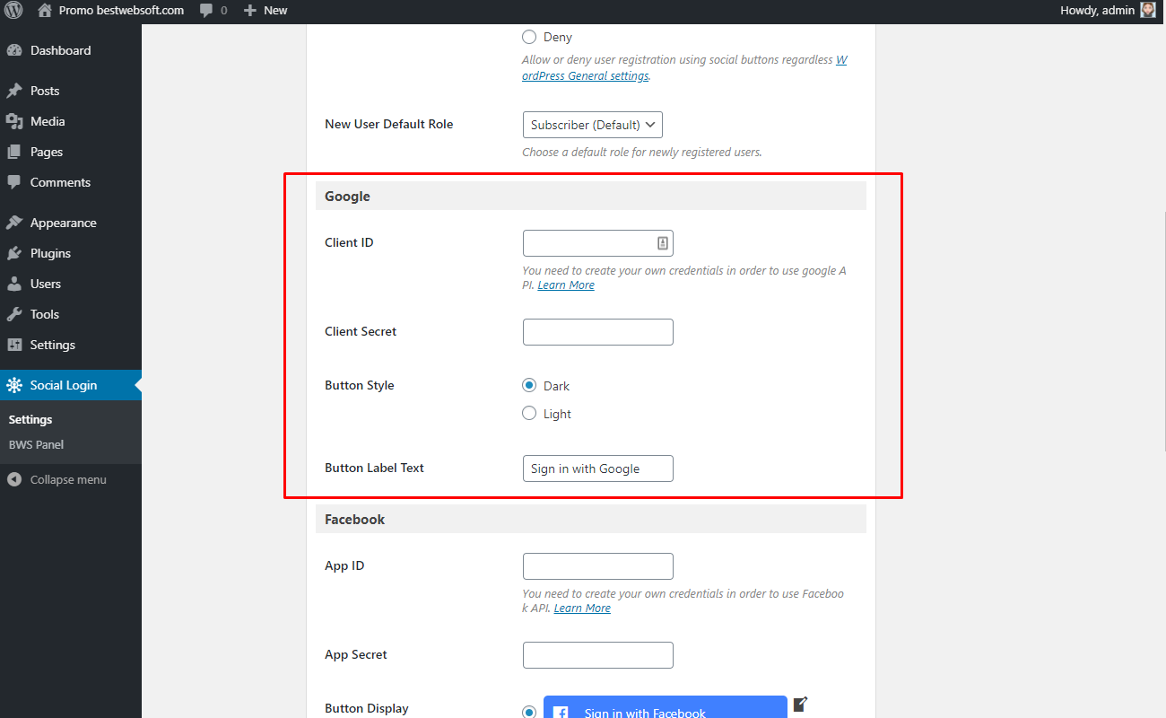Open the site home icon
This screenshot has width=1166, height=718.
pyautogui.click(x=45, y=11)
